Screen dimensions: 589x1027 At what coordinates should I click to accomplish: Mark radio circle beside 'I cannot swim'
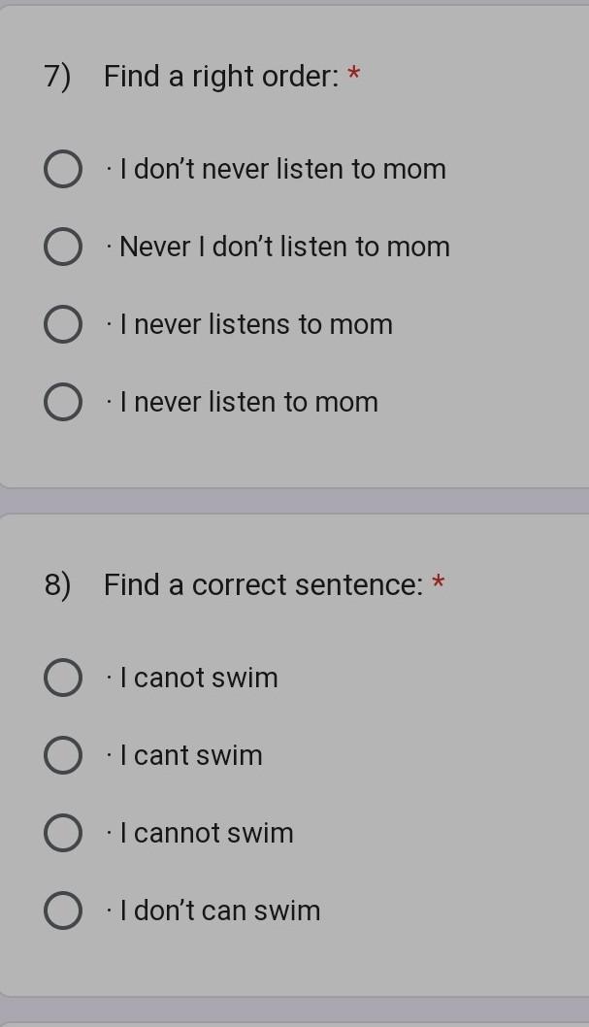[63, 833]
